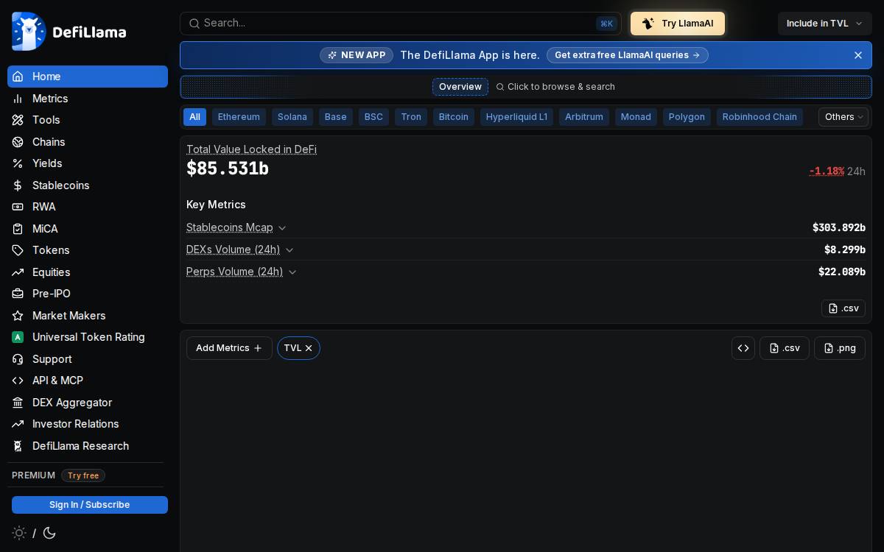
Task: Click the DefiLlama Research icon
Action: (18, 446)
